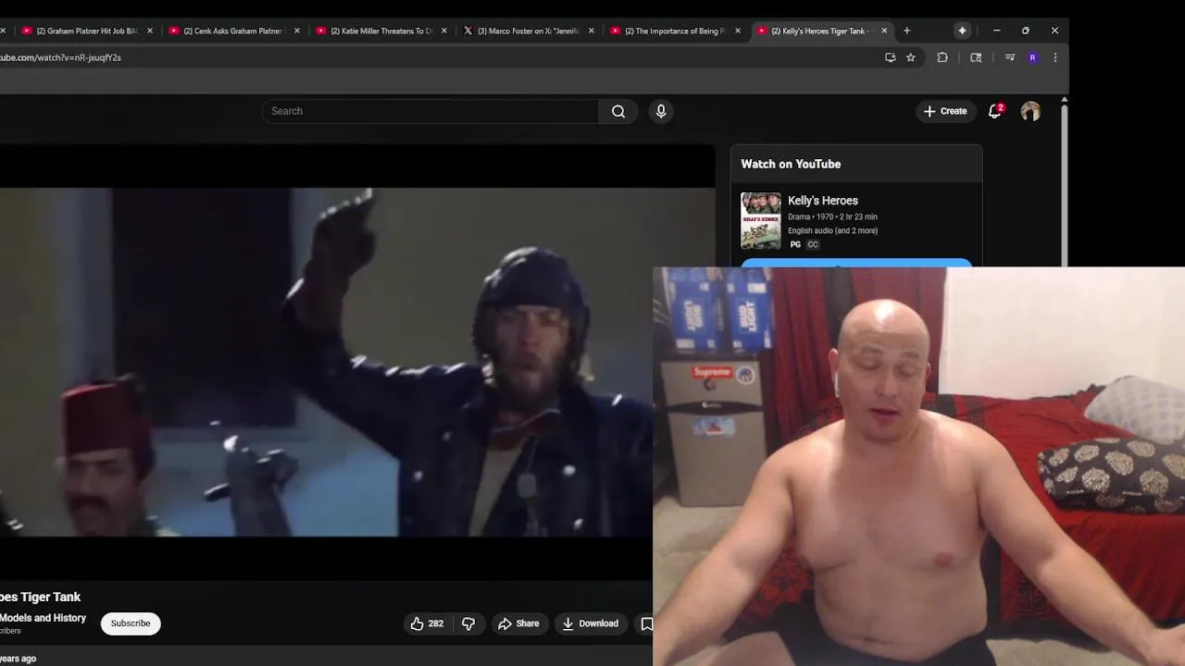Click the video title ending 'Tiger Tank'

click(41, 598)
